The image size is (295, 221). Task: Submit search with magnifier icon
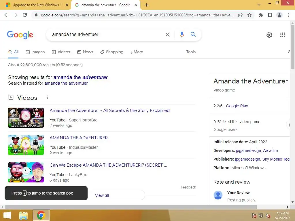(193, 35)
